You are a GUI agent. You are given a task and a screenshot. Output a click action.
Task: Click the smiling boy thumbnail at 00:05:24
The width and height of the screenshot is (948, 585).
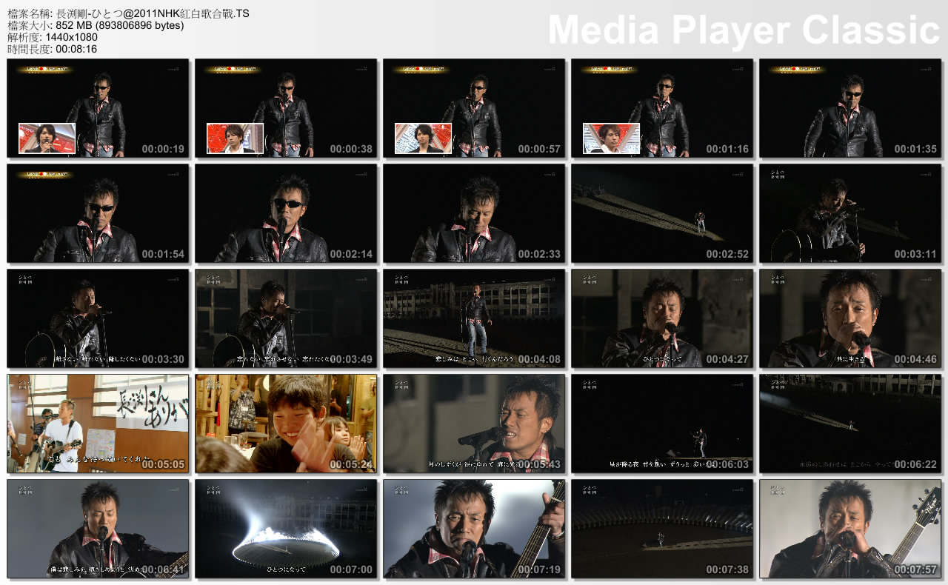pyautogui.click(x=286, y=424)
